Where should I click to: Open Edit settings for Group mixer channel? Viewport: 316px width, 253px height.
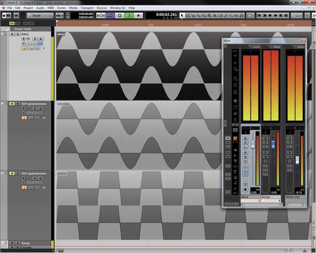tap(265, 161)
